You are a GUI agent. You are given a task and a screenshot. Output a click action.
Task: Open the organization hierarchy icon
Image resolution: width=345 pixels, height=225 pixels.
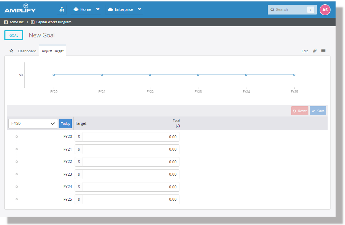(62, 9)
